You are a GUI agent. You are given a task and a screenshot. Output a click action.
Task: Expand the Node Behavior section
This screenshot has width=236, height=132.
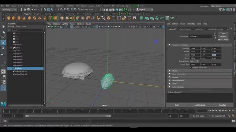pyautogui.click(x=169, y=80)
